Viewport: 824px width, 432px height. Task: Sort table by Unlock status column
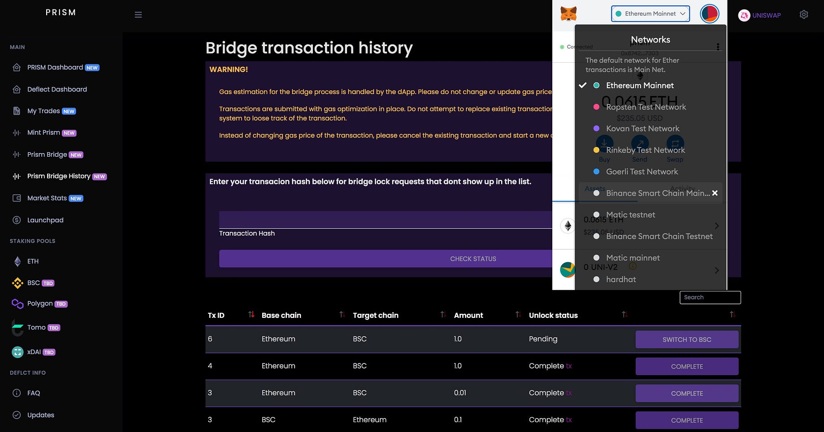coord(625,315)
